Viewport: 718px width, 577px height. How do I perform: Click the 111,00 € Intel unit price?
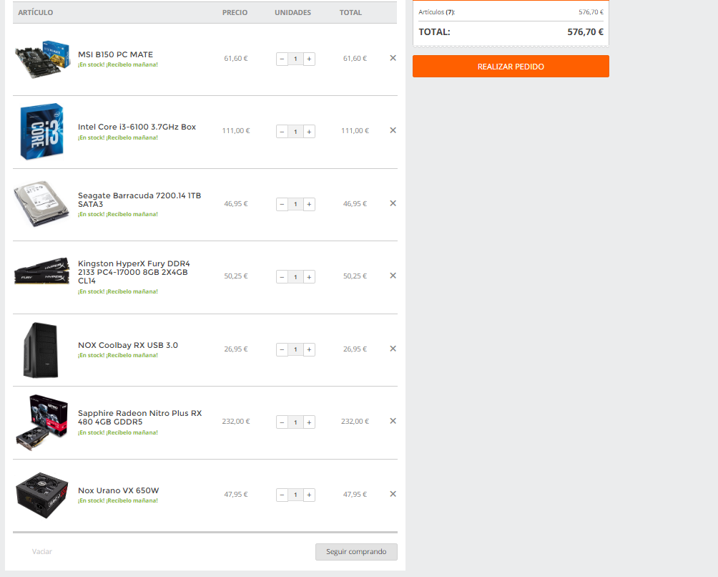(236, 130)
